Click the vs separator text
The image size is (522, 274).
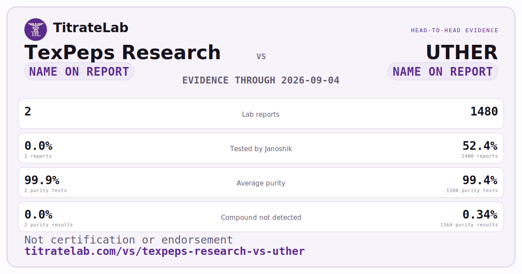click(261, 57)
